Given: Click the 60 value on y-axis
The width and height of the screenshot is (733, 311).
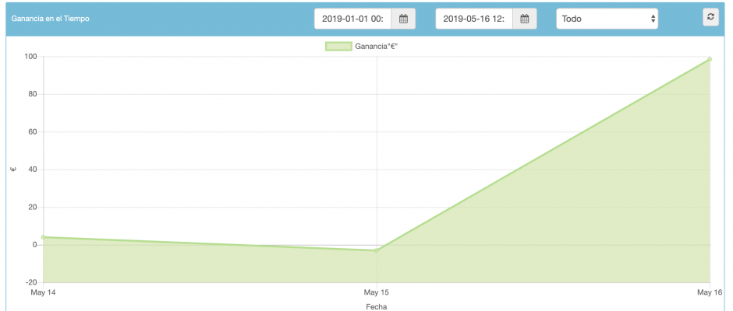Looking at the screenshot, I should pyautogui.click(x=34, y=132).
